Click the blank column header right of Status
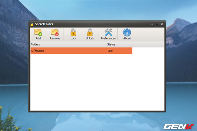This screenshot has height=131, width=197. click(x=148, y=44)
